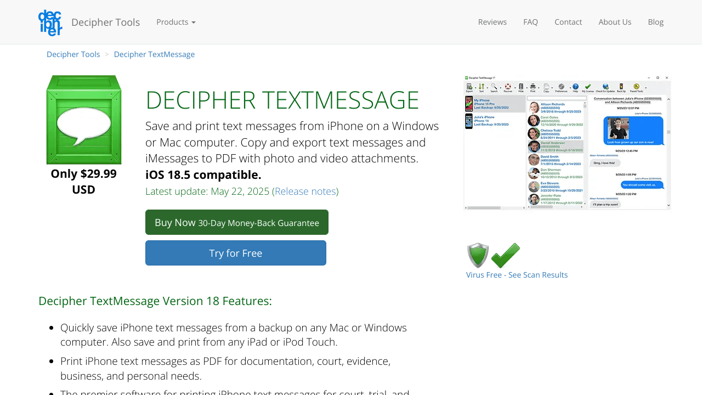702x395 pixels.
Task: Click the green shield virus-free icon
Action: (x=478, y=255)
